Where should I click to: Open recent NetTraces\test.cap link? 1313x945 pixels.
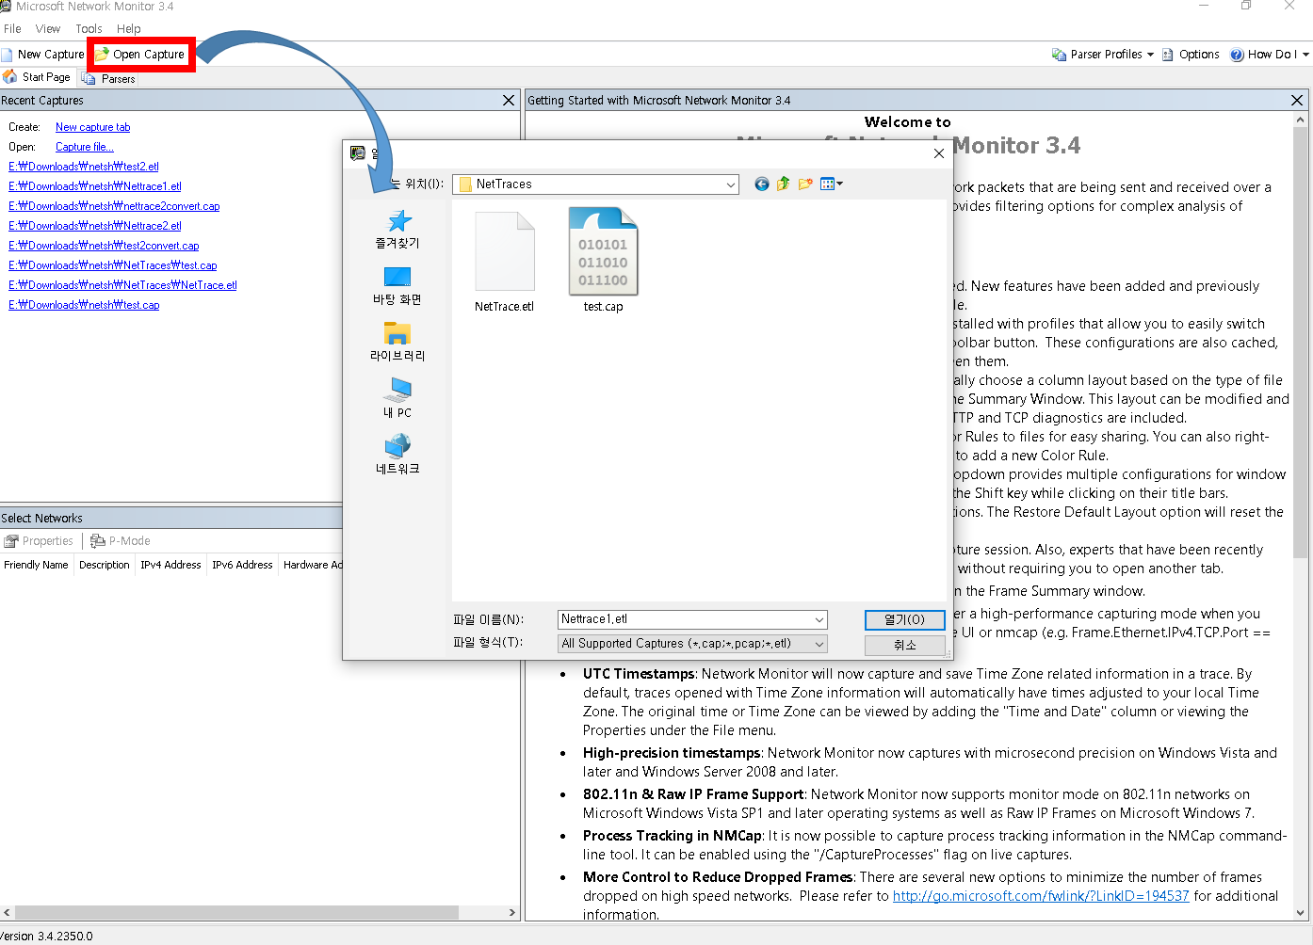click(x=113, y=265)
